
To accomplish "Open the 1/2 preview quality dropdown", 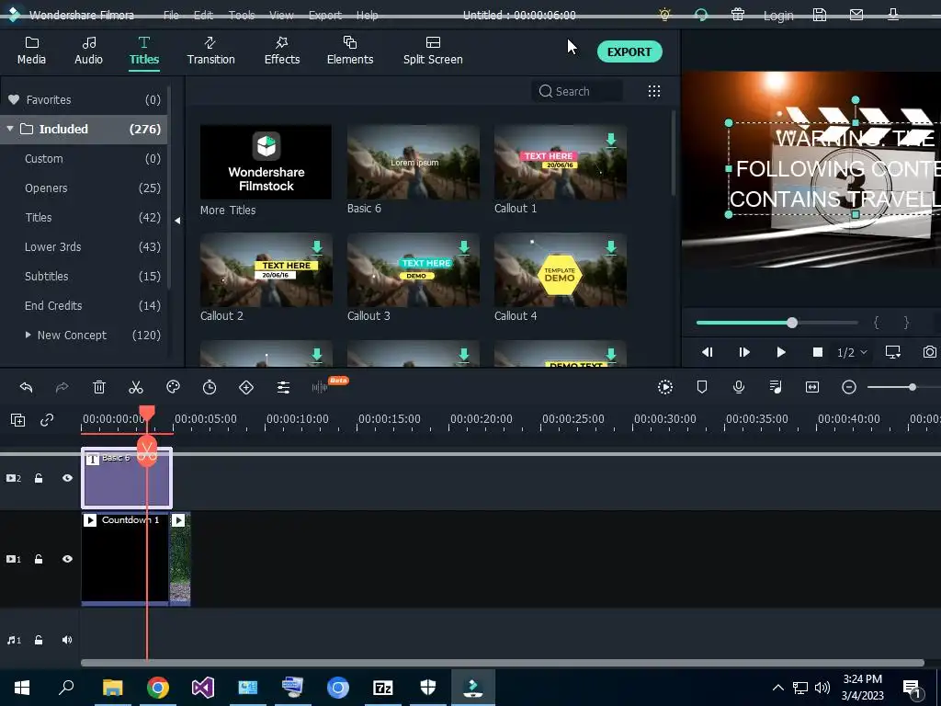I will pyautogui.click(x=852, y=352).
